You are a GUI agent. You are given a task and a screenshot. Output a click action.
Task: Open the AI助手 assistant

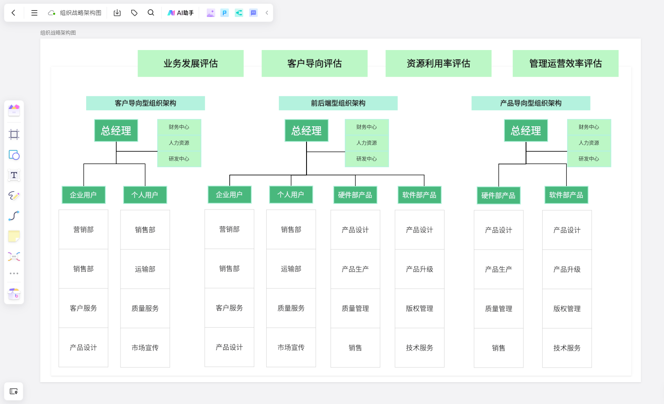coord(180,13)
